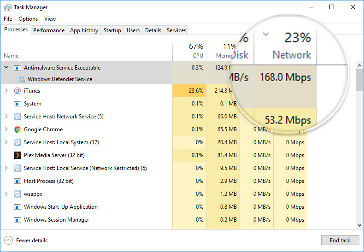Image resolution: width=364 pixels, height=252 pixels.
Task: Click the Service Host: Network Service icon
Action: [18, 117]
